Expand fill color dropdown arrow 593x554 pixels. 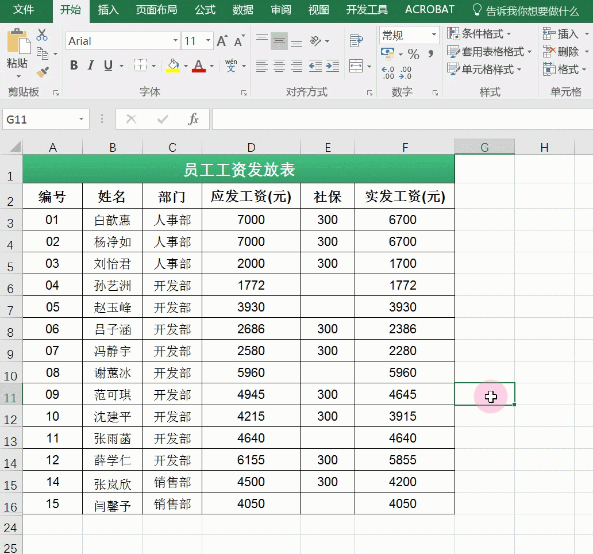186,66
